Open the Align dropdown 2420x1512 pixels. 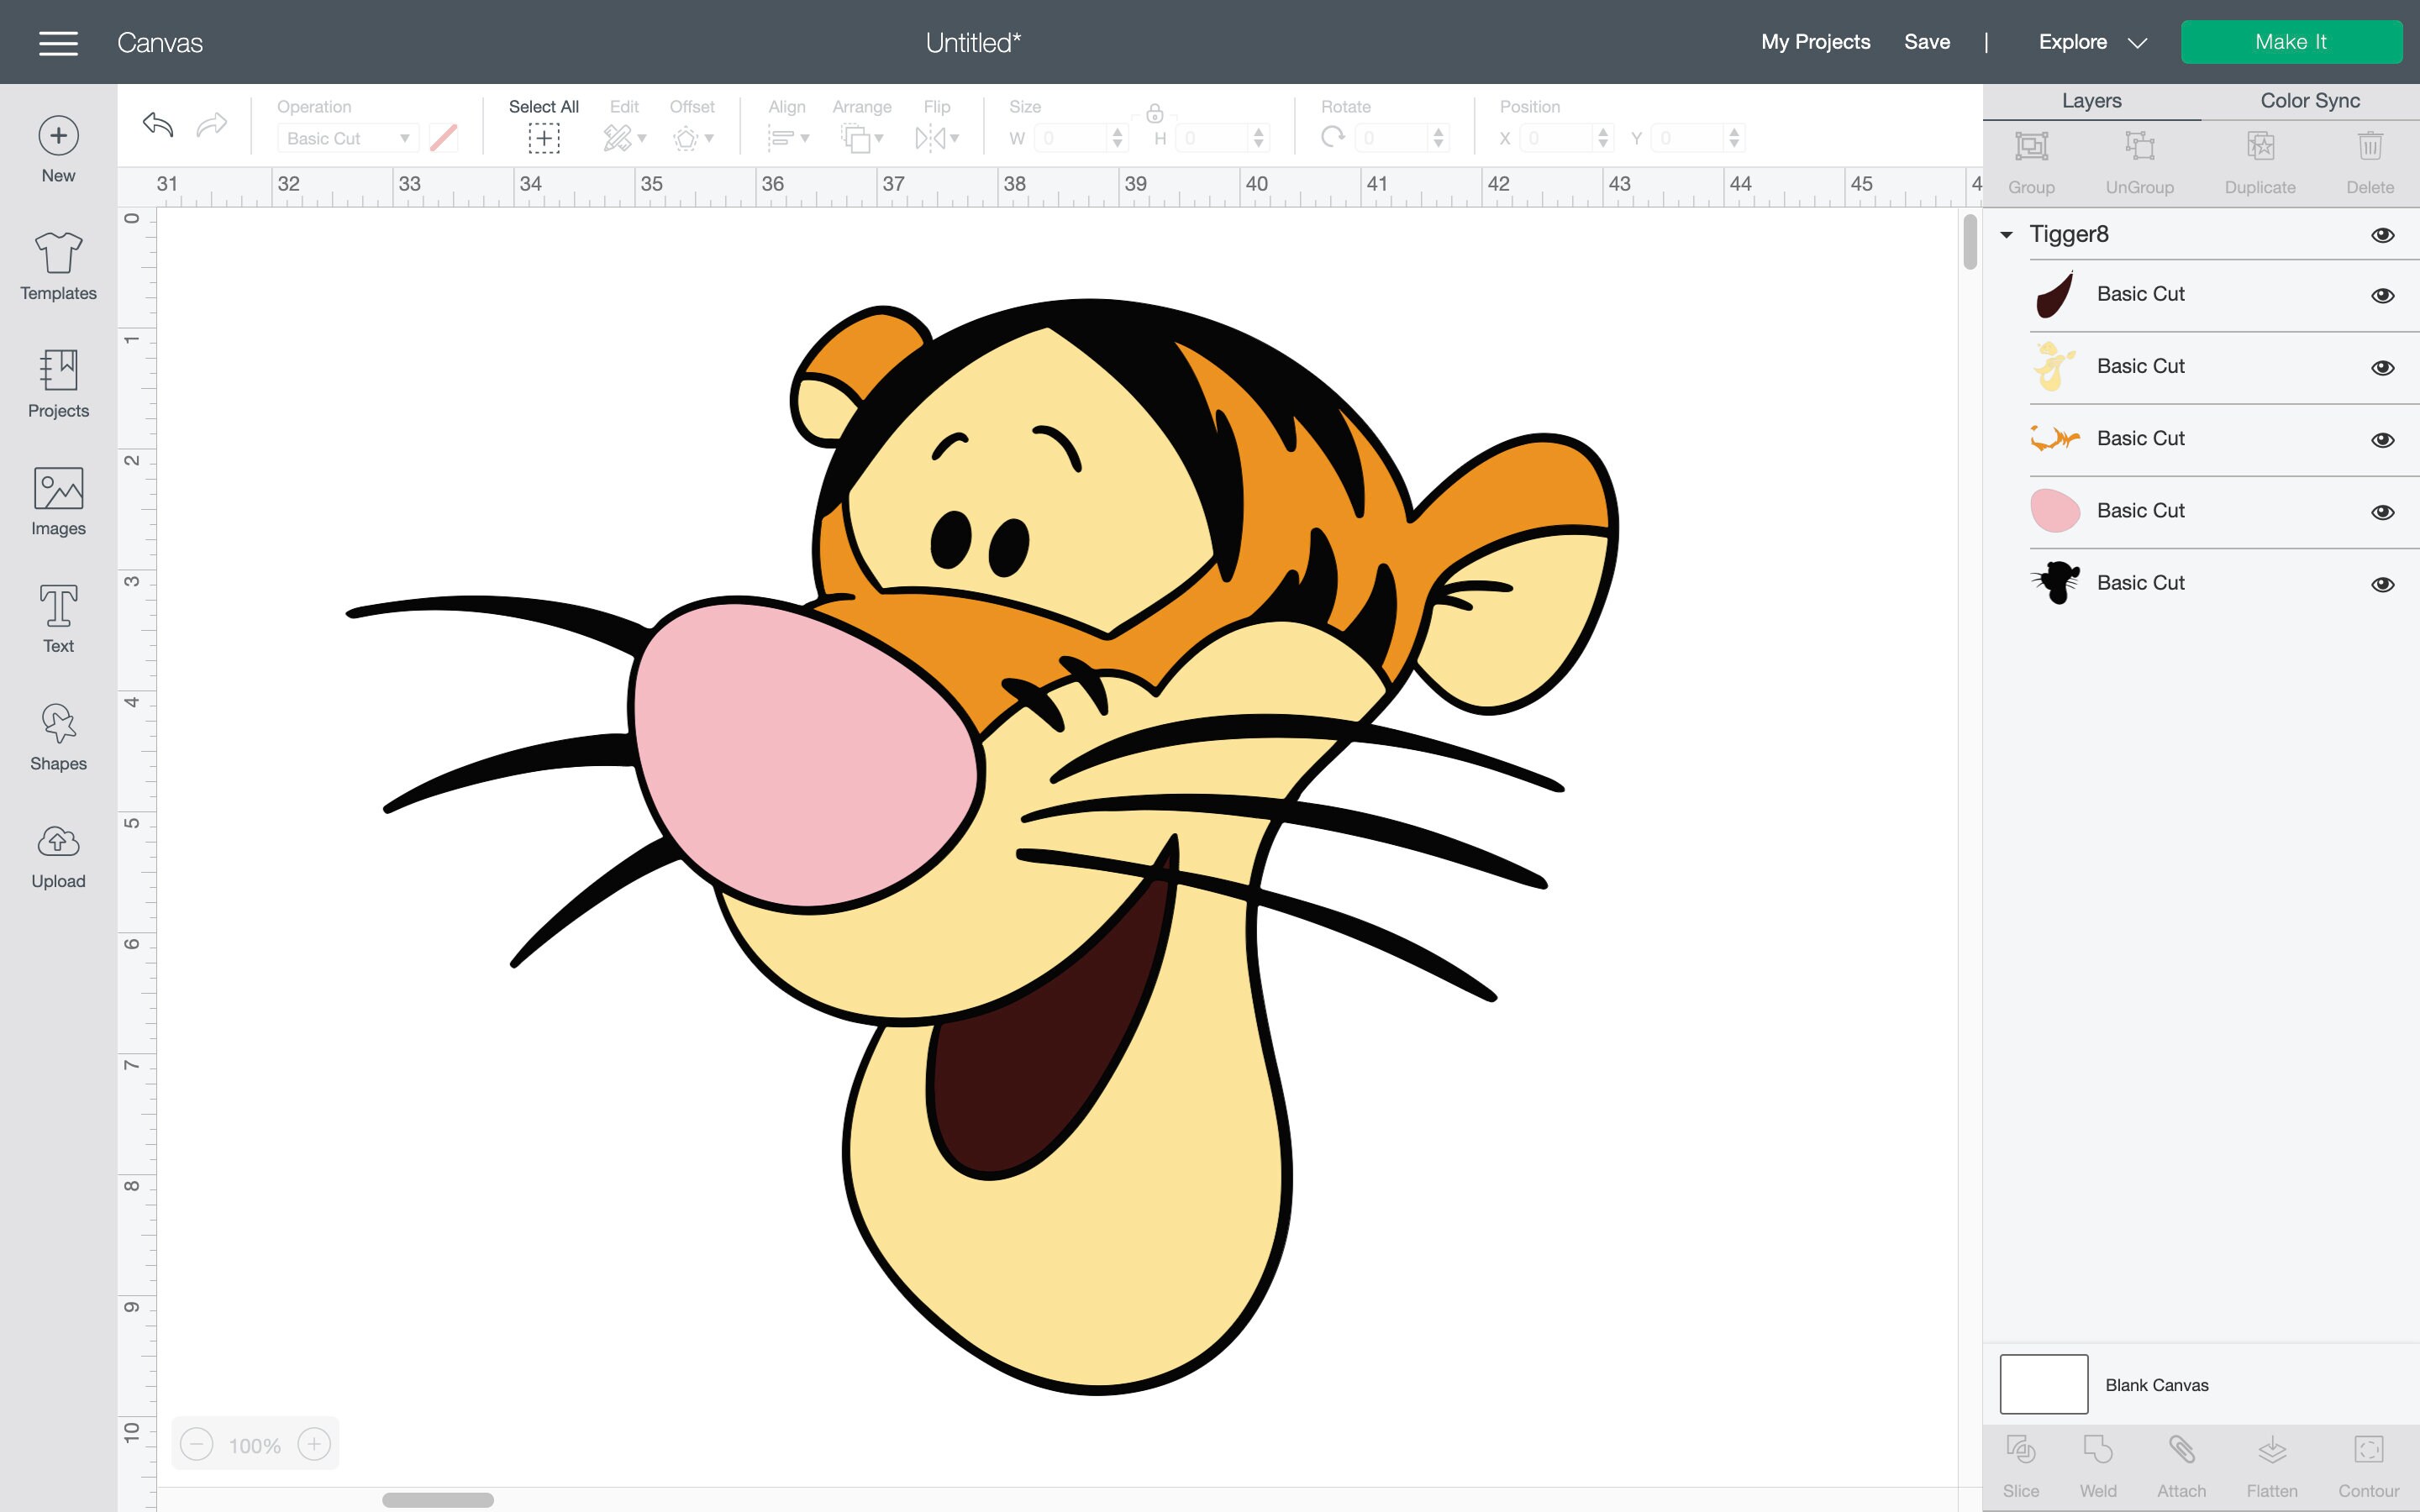787,138
